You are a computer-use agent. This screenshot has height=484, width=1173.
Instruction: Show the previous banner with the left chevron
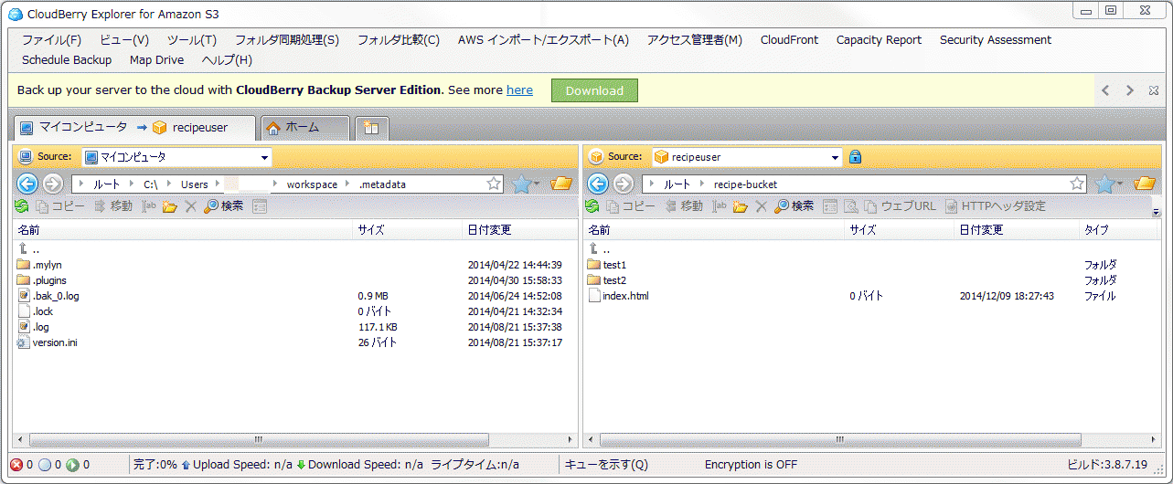tap(1106, 90)
